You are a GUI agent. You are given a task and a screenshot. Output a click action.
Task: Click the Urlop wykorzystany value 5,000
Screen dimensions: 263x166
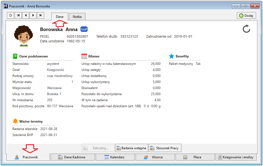pyautogui.click(x=157, y=82)
